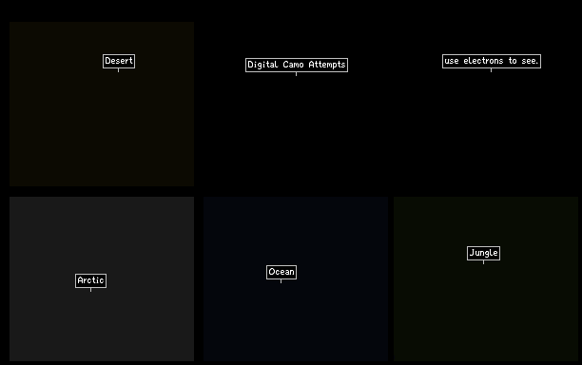The image size is (582, 365).
Task: Click the pointer tick below Jungle label
Action: pyautogui.click(x=483, y=262)
